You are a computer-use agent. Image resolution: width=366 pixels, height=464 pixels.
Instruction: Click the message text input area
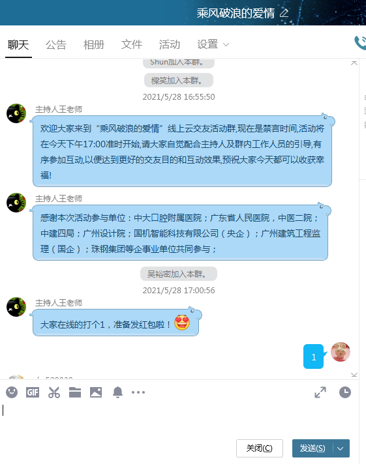(x=179, y=420)
